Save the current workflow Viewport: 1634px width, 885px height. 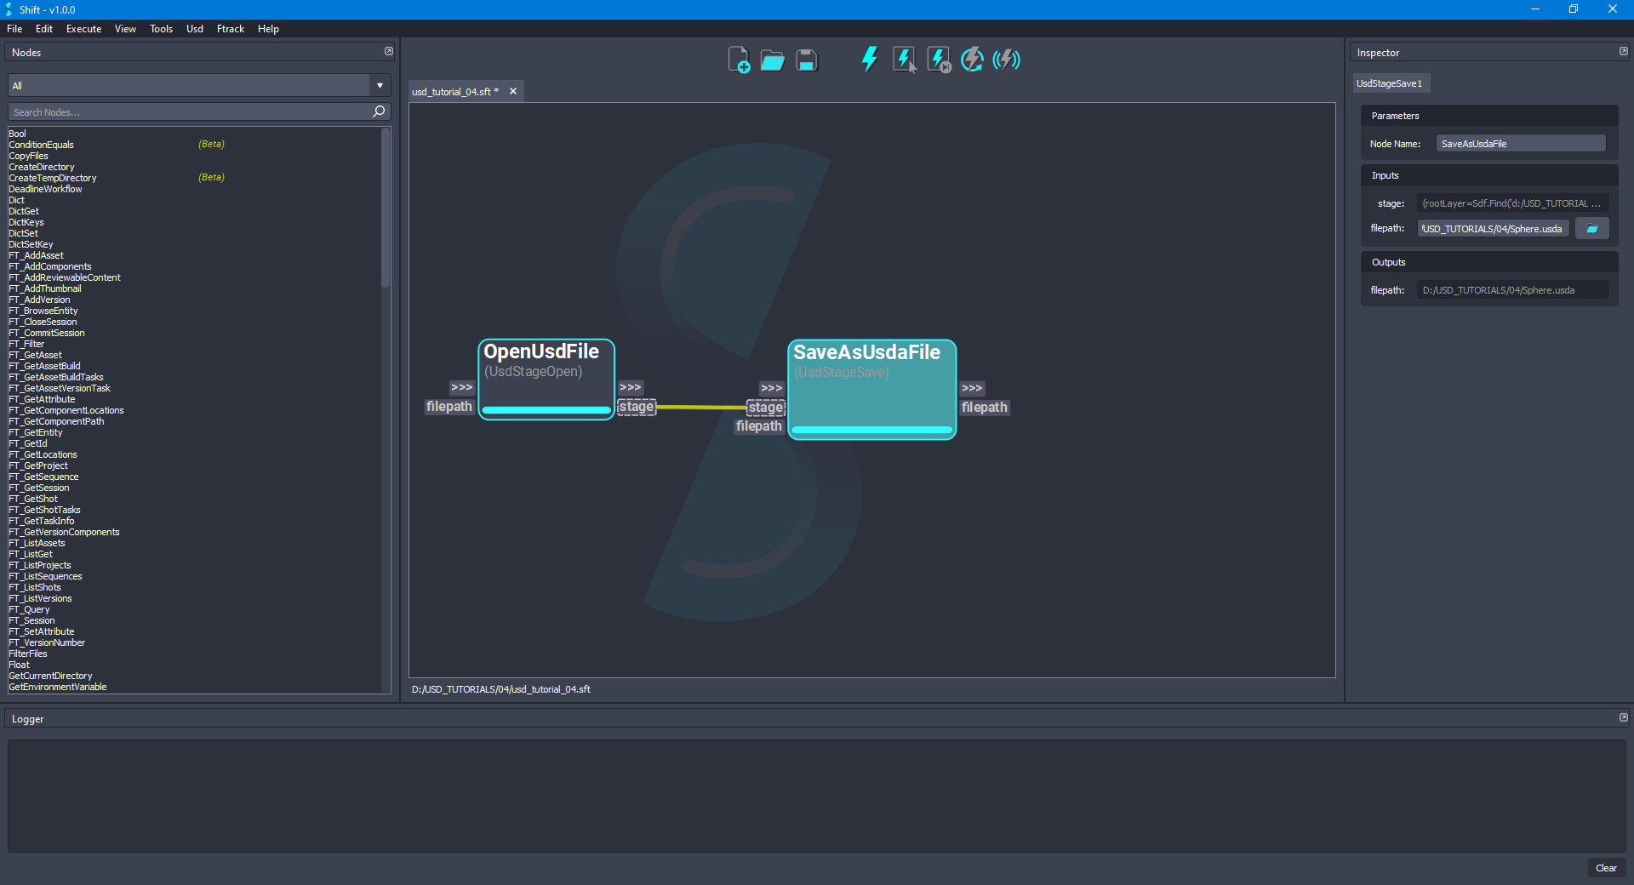(805, 60)
